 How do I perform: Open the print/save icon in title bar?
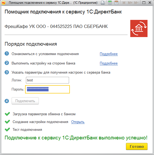[x=103, y=3]
